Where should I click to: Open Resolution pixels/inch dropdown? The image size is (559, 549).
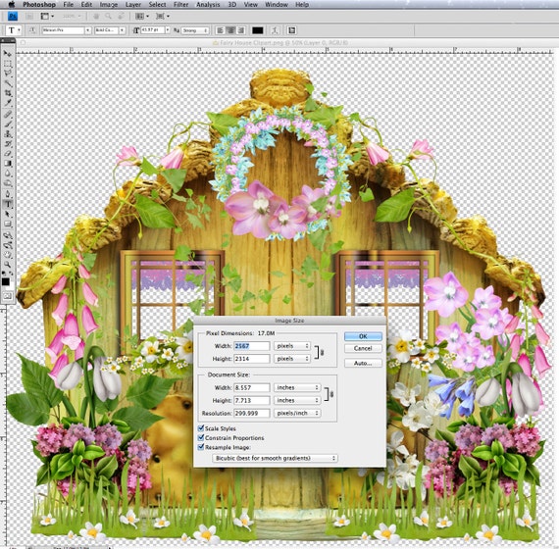point(297,413)
